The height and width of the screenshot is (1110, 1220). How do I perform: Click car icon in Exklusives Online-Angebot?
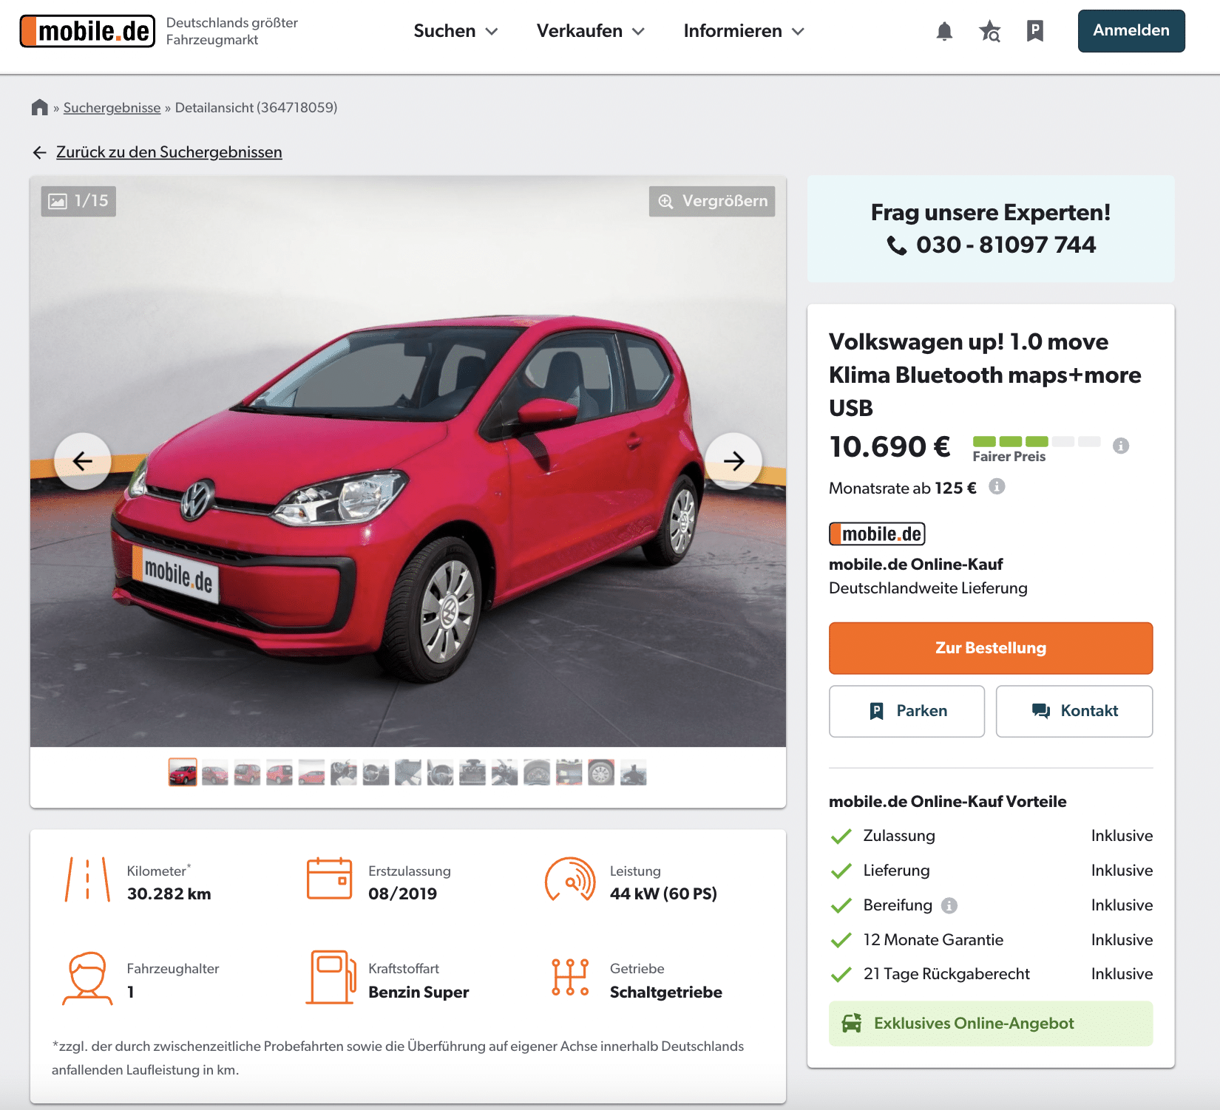click(x=852, y=1024)
